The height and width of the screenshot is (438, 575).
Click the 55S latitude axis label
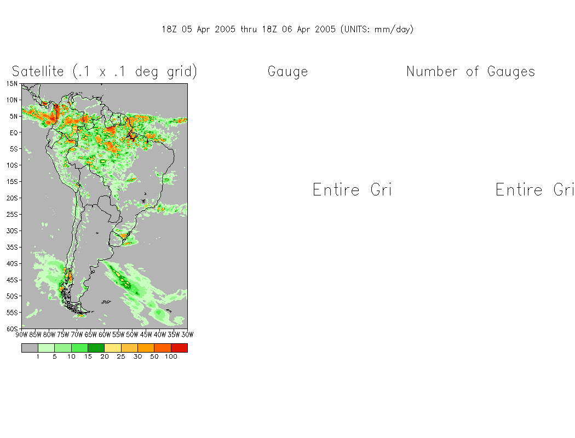pyautogui.click(x=12, y=313)
